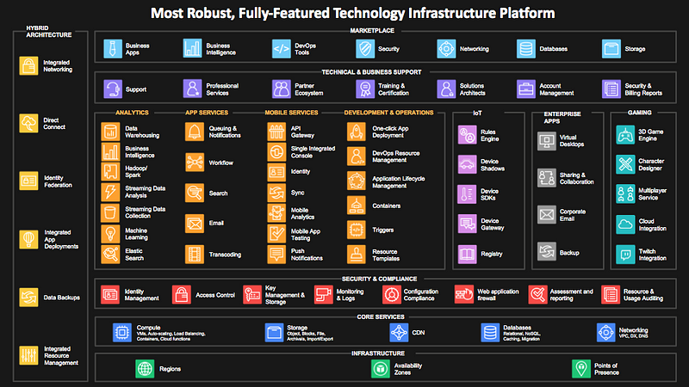Open the Availability Zones icon
The width and height of the screenshot is (689, 387).
tap(380, 369)
